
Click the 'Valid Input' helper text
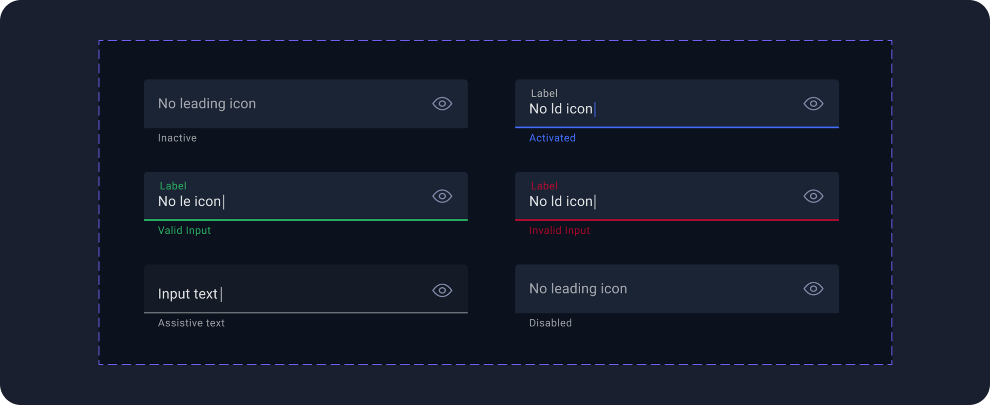tap(184, 231)
